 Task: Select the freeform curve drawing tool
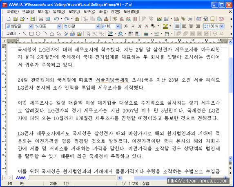59,34
